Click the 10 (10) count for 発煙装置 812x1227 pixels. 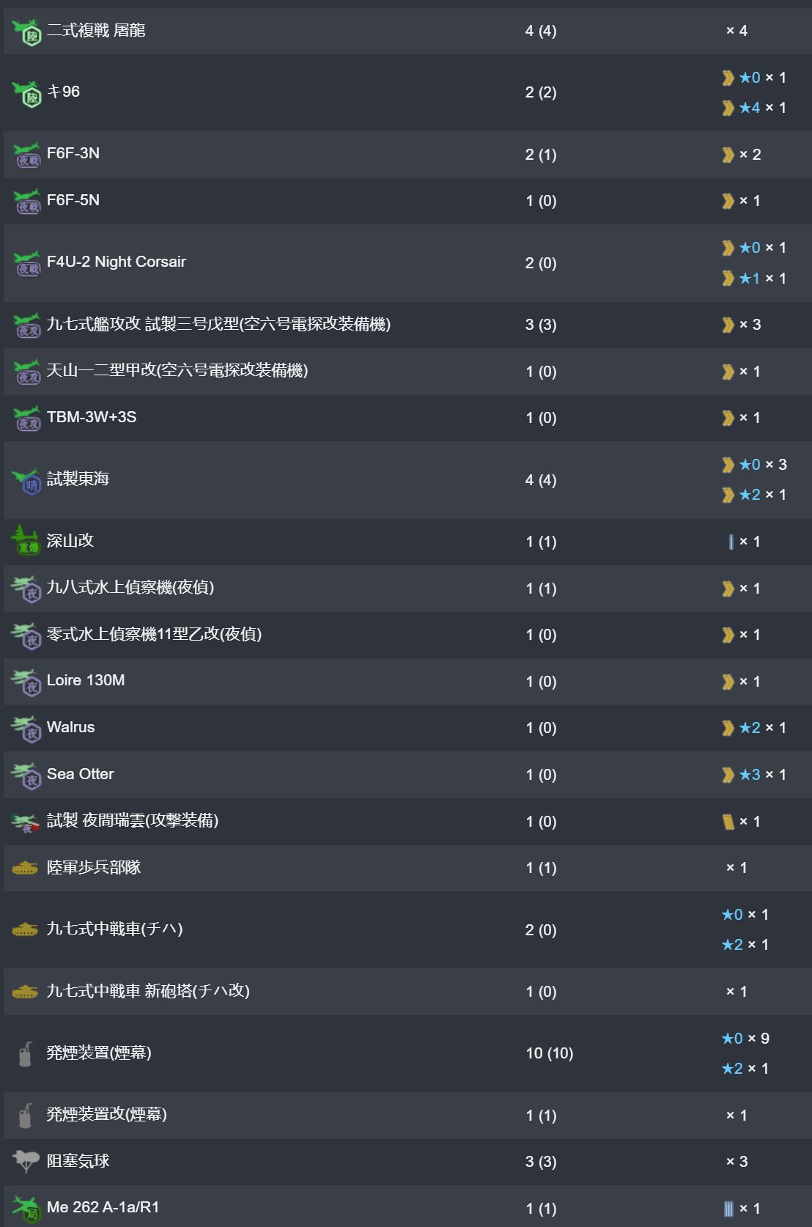549,1053
